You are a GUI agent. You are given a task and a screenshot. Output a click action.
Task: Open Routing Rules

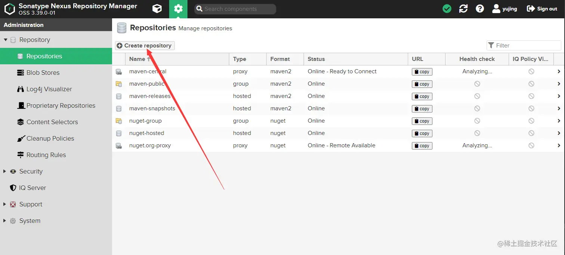[56, 155]
